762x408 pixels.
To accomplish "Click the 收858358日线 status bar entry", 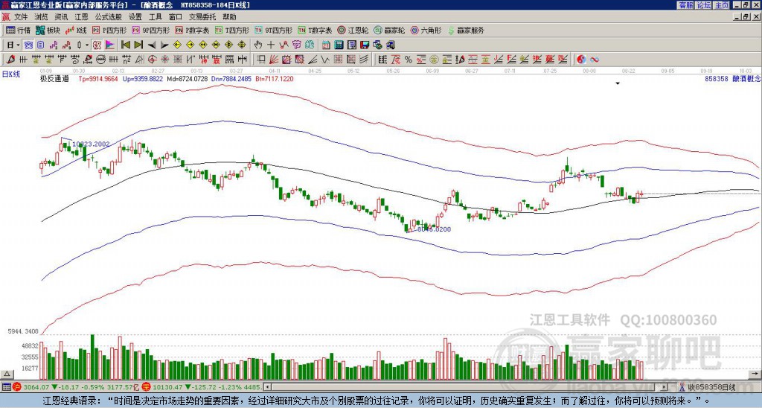I will click(x=711, y=387).
